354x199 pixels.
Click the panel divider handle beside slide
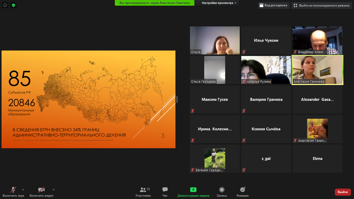(x=177, y=99)
